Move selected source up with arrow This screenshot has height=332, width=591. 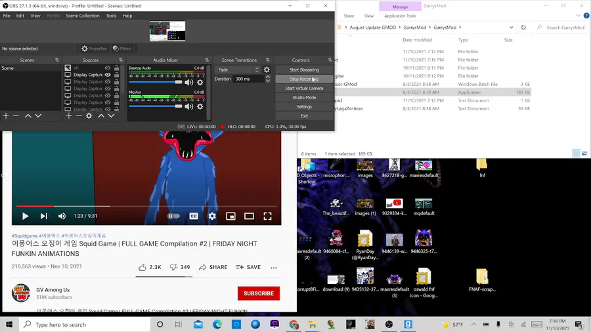(x=101, y=116)
